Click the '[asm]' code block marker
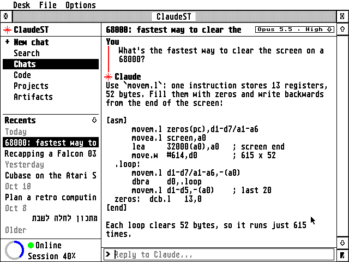The width and height of the screenshot is (349, 262). (x=117, y=121)
